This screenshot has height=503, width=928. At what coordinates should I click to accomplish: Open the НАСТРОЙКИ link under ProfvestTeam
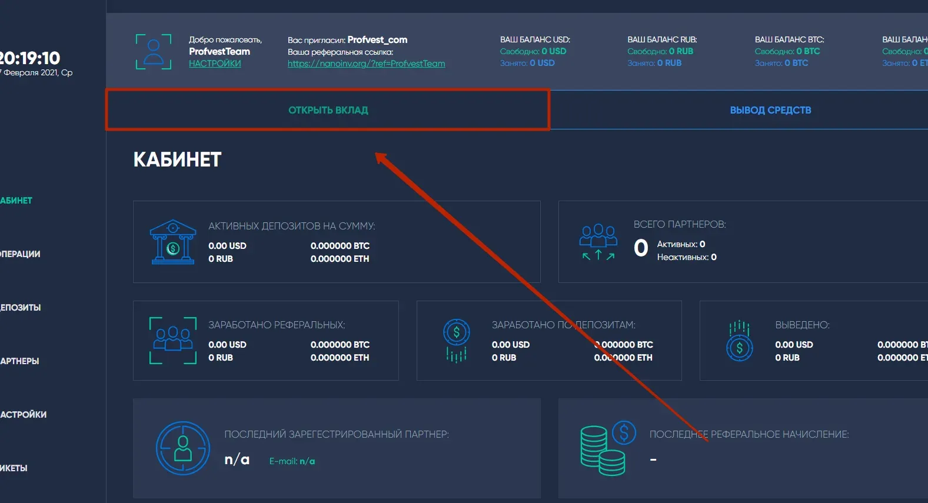tap(215, 64)
